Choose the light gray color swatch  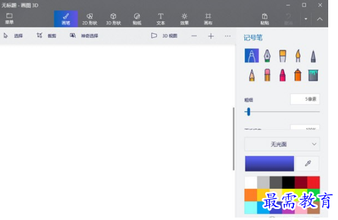click(x=263, y=183)
